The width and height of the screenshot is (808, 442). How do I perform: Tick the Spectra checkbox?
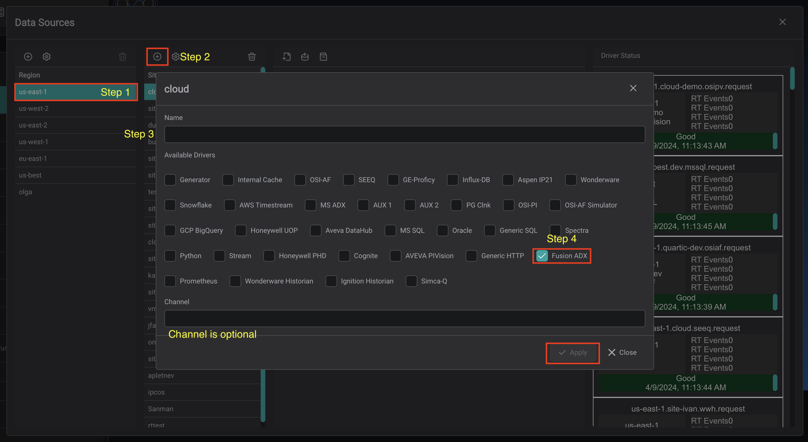(x=555, y=231)
